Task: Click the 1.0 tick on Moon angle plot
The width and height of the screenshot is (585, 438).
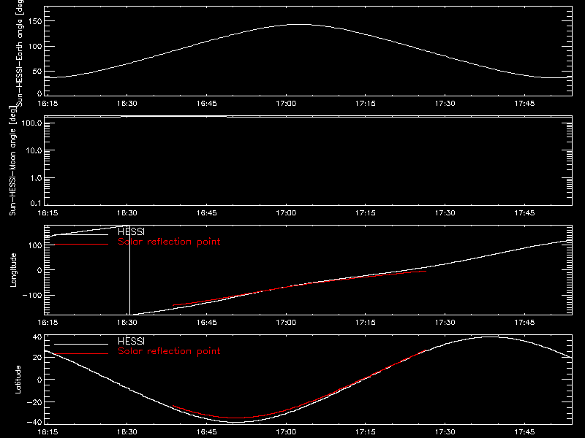Action: coord(36,178)
